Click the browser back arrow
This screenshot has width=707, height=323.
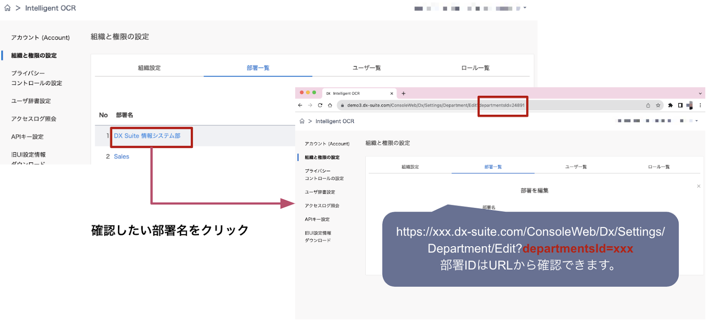point(300,105)
